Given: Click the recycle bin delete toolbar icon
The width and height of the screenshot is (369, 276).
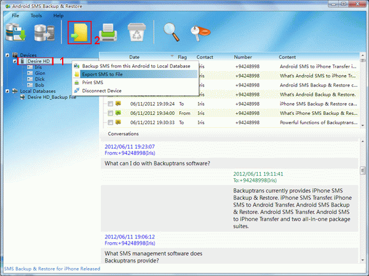Looking at the screenshot, I should (137, 32).
